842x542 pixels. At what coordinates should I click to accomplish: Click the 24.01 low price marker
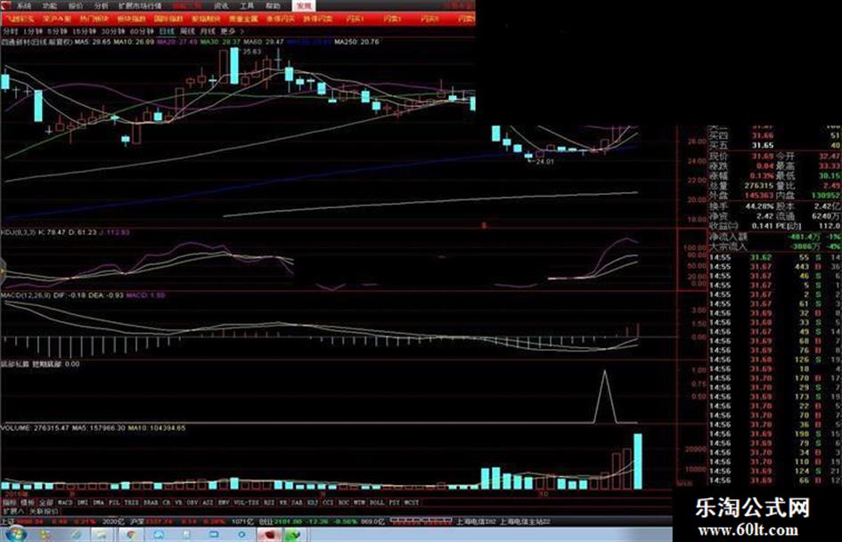pyautogui.click(x=544, y=161)
